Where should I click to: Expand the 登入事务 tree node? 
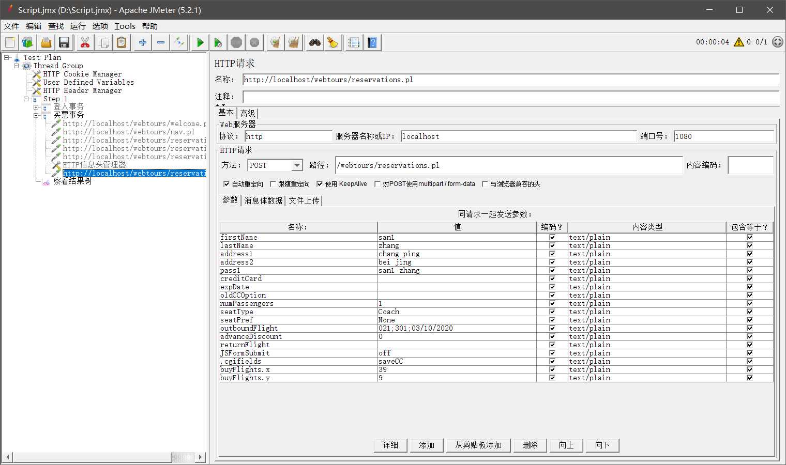point(36,107)
